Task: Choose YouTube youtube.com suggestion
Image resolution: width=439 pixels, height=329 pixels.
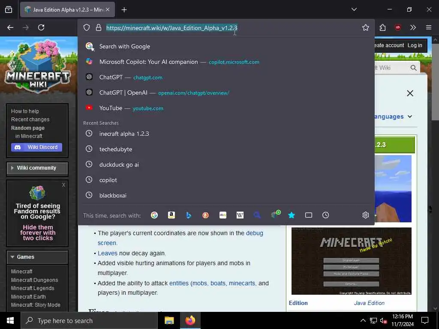Action: point(226,108)
